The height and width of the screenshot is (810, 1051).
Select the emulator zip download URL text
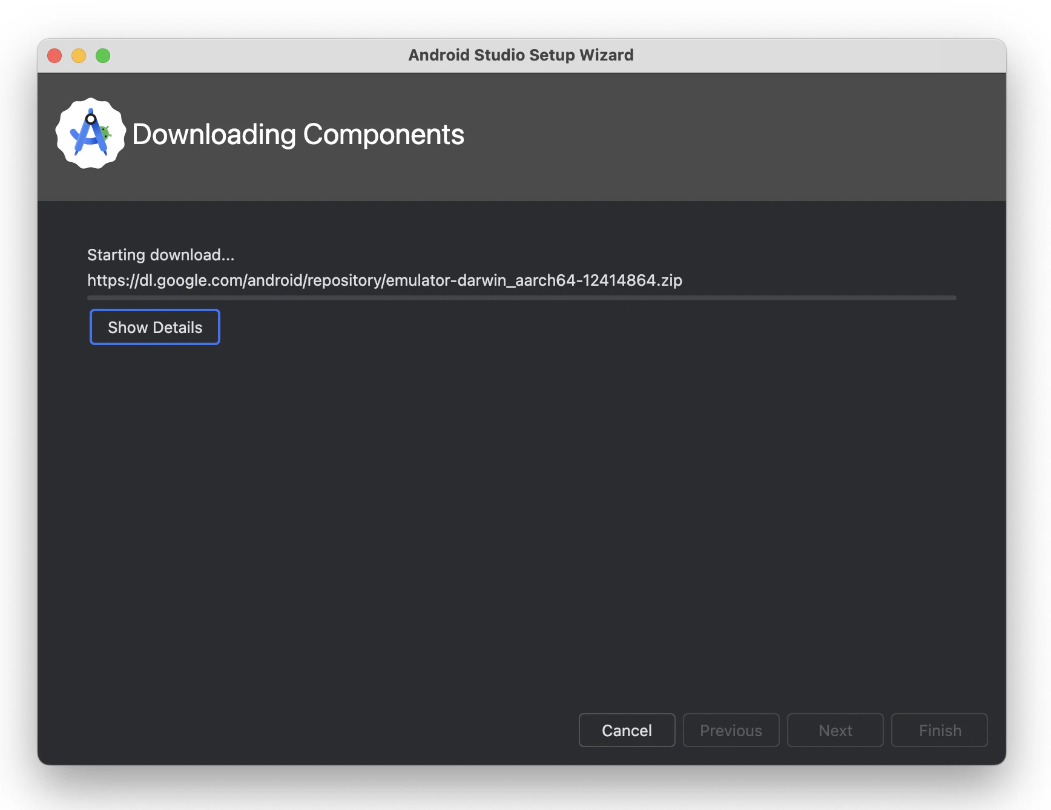tap(385, 280)
